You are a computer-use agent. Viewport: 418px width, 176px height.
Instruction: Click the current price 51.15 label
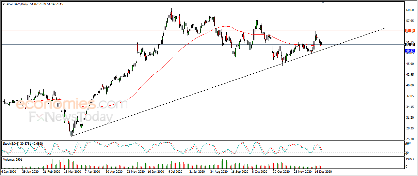coord(410,44)
